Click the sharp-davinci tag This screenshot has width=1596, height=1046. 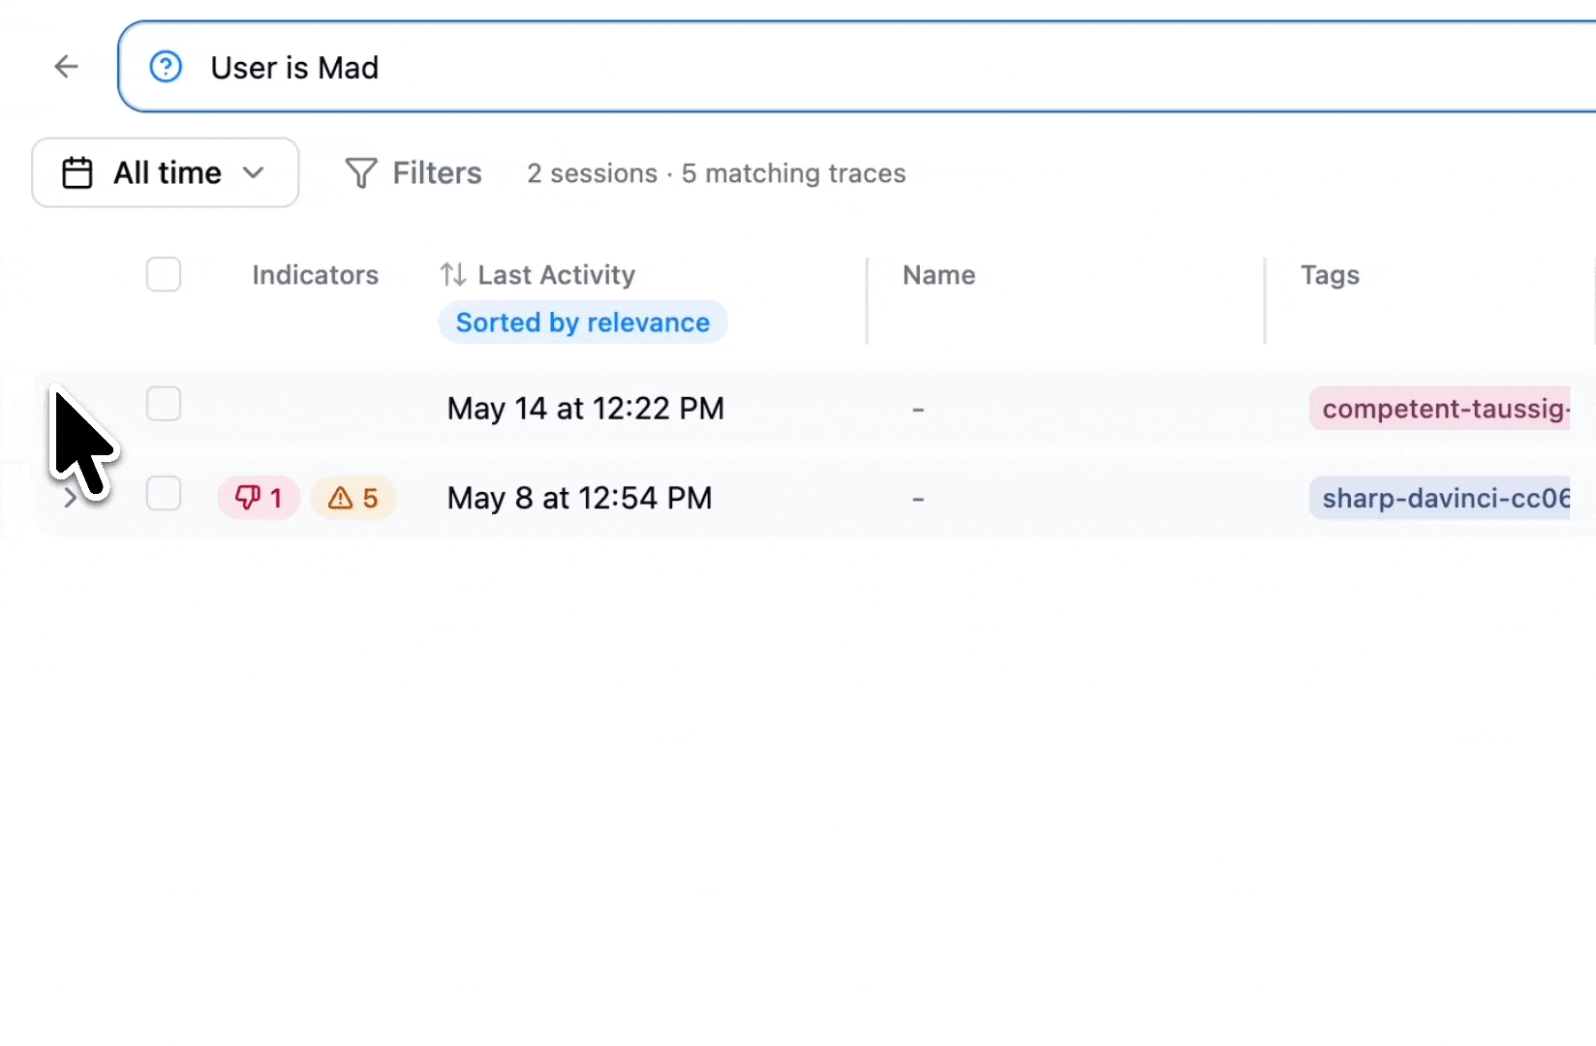coord(1440,498)
